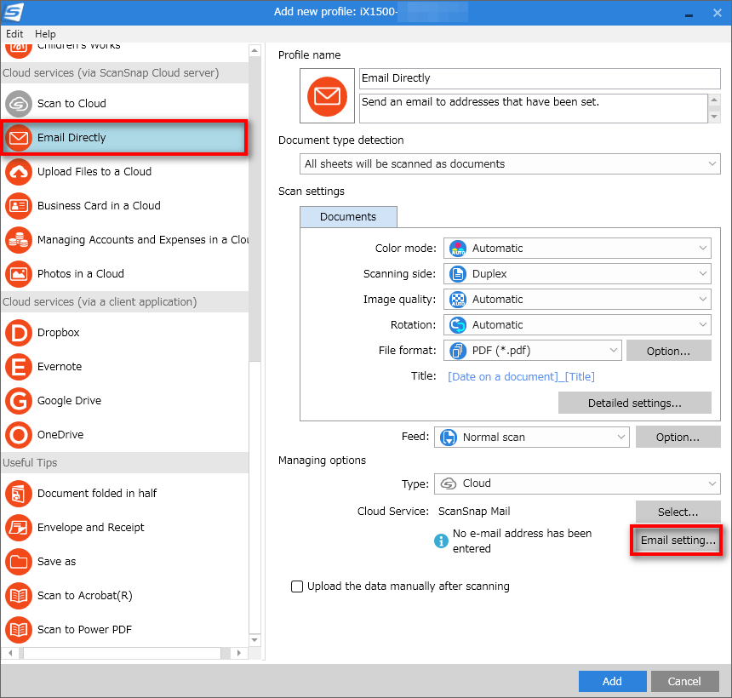Click profile list scroll up arrow
This screenshot has width=732, height=698.
(254, 50)
